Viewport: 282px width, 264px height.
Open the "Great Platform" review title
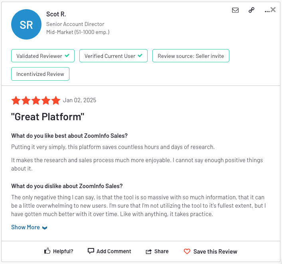47,117
